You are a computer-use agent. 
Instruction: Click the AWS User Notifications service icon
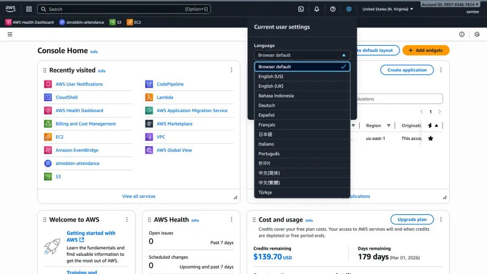click(48, 84)
